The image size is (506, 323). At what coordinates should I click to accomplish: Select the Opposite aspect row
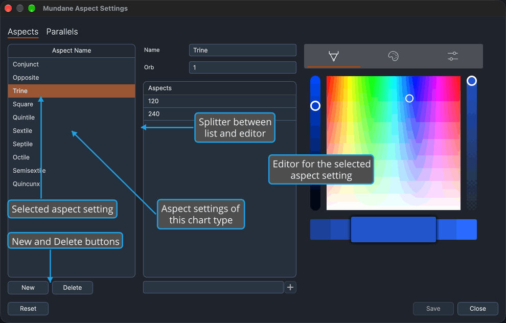(x=72, y=78)
